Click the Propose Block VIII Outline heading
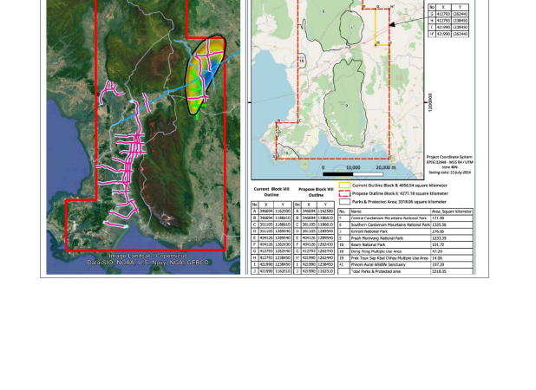536x390 pixels. tap(315, 192)
